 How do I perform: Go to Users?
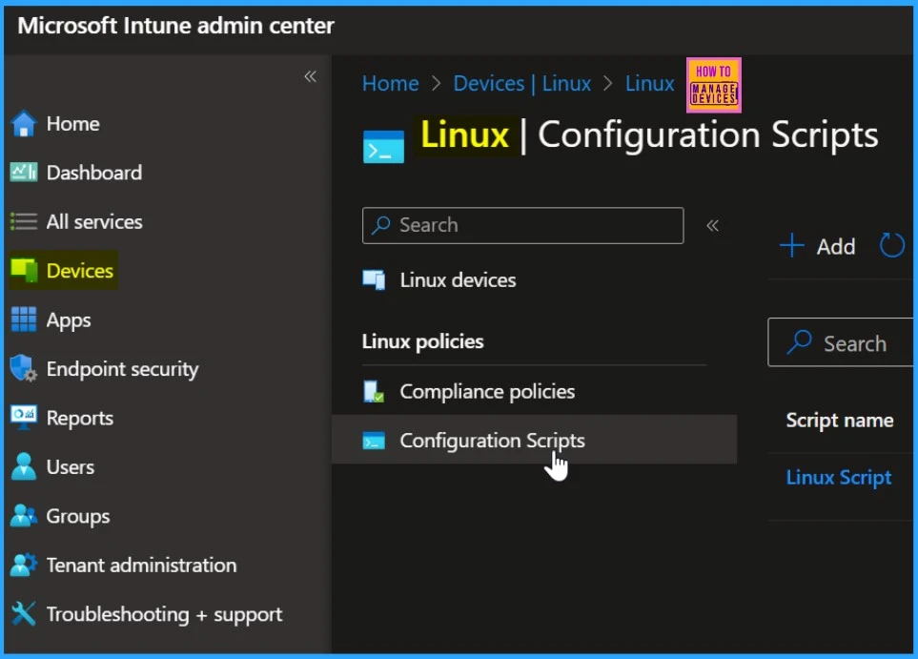click(x=71, y=467)
